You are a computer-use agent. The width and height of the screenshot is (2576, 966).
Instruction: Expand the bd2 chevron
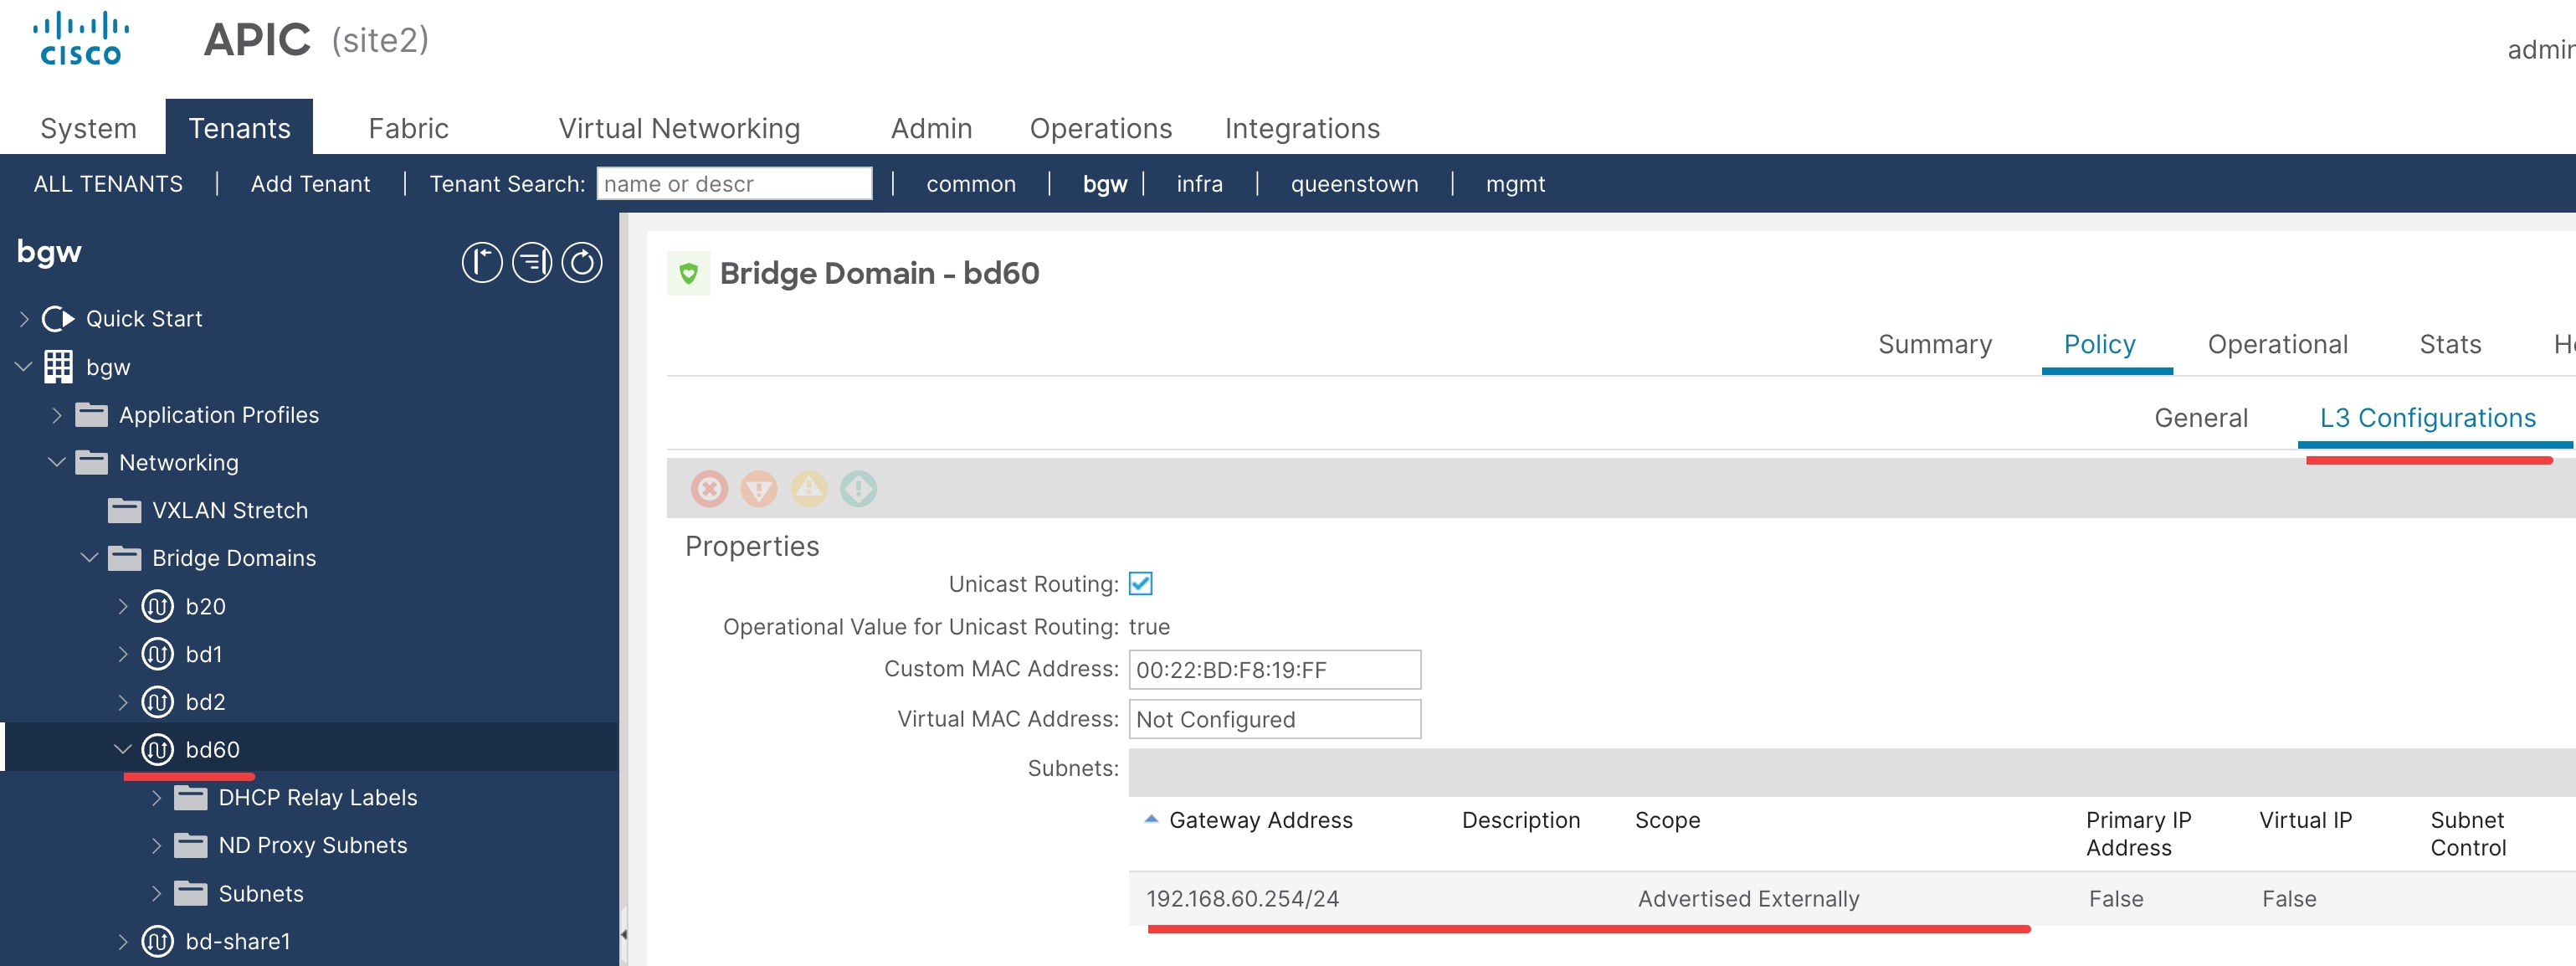tap(123, 702)
